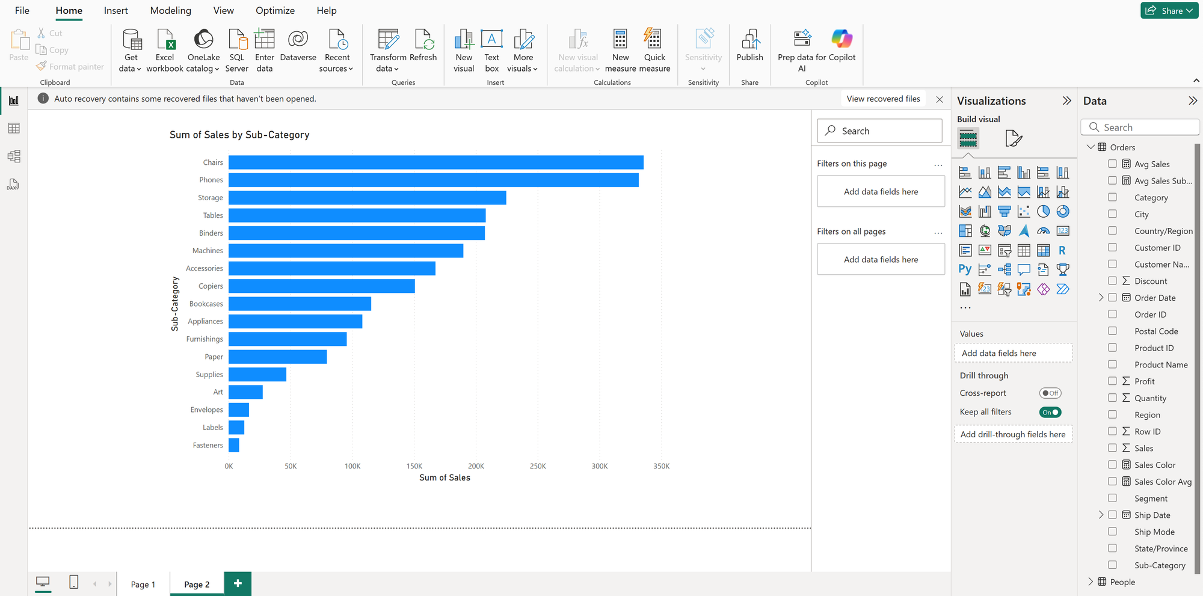The image size is (1203, 596).
Task: Expand the People table
Action: click(1091, 582)
